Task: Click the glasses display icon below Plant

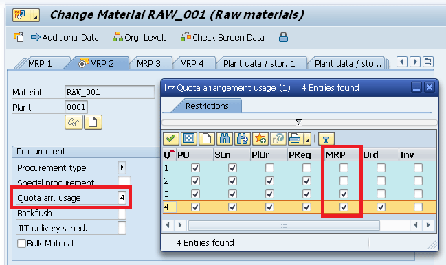Action: pos(74,122)
